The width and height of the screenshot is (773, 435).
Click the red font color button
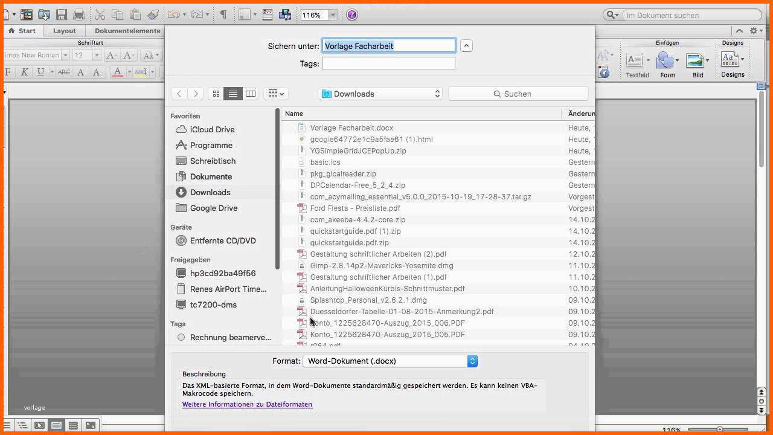pyautogui.click(x=118, y=72)
